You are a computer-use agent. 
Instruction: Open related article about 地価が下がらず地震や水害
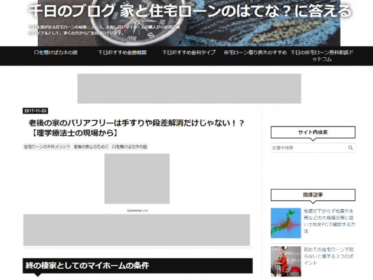point(329,221)
